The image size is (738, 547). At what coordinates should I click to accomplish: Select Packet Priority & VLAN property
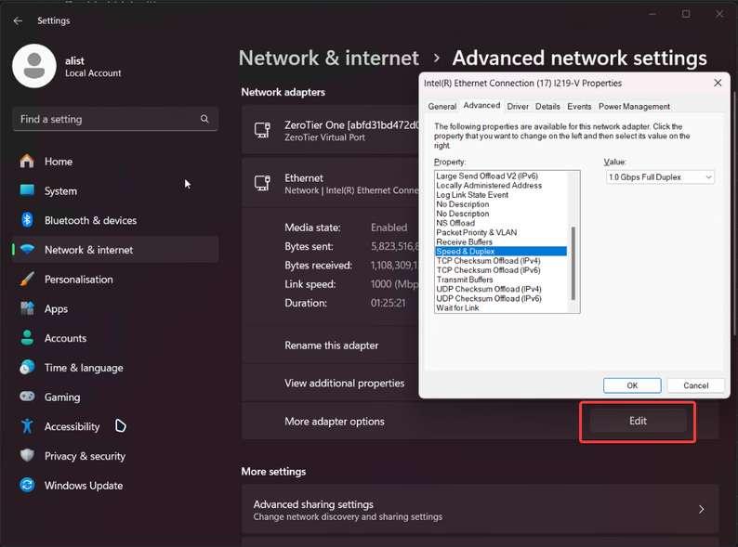click(476, 232)
